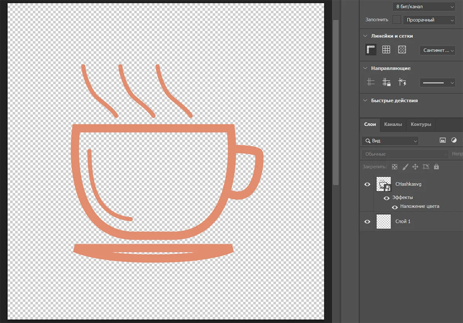Click the canvas vertical scrollbar
This screenshot has height=323, width=463.
[336, 102]
